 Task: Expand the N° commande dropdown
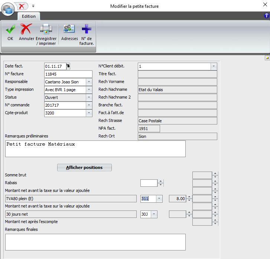(89, 105)
